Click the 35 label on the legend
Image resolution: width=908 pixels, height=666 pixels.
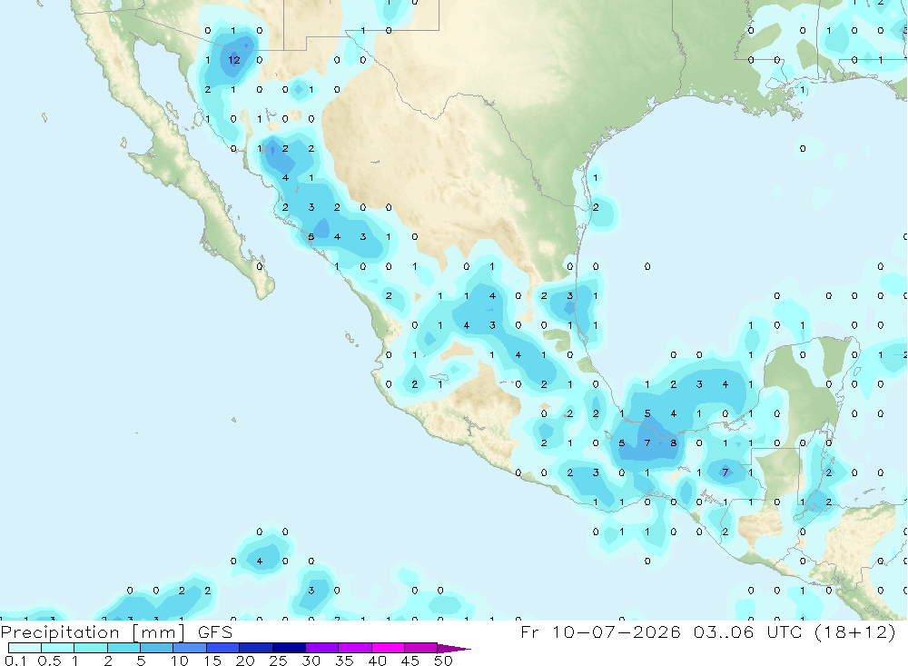(x=344, y=661)
